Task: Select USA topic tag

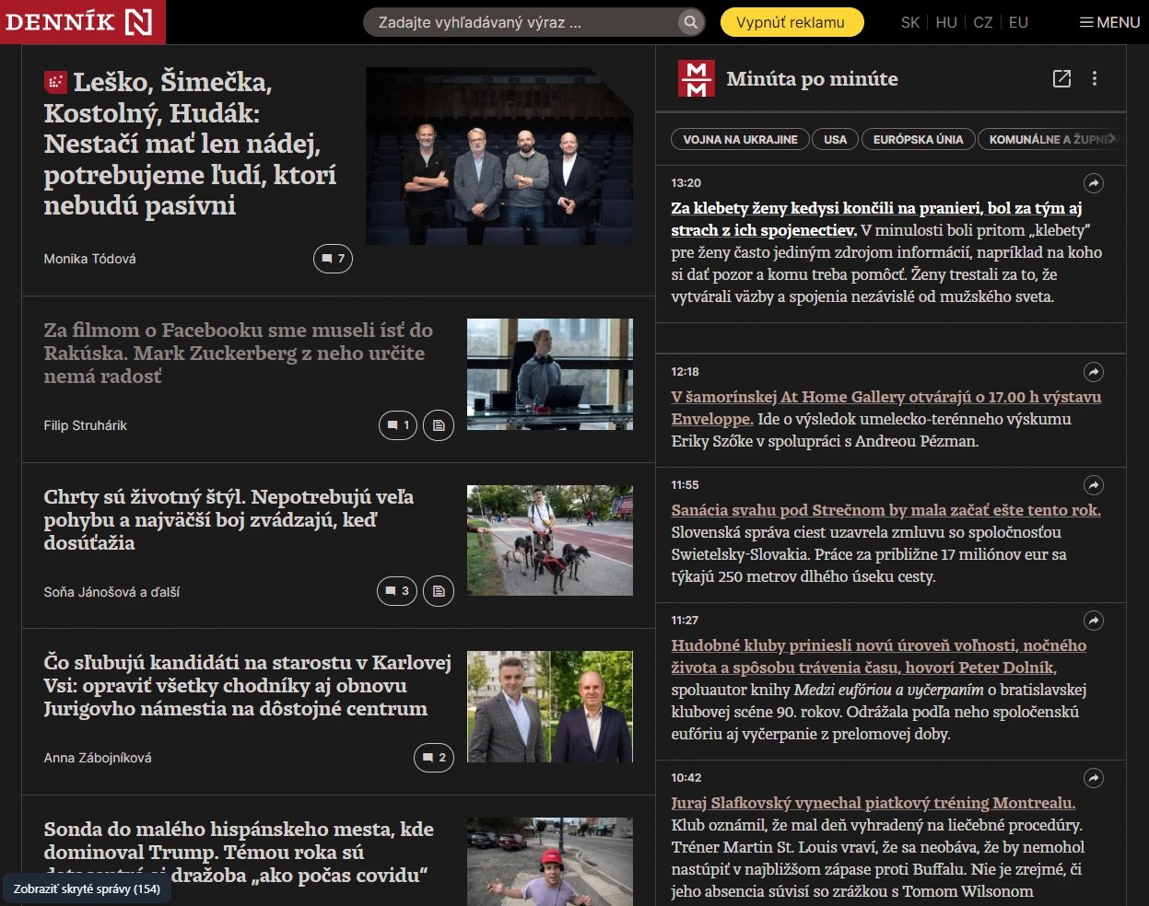Action: pyautogui.click(x=836, y=139)
